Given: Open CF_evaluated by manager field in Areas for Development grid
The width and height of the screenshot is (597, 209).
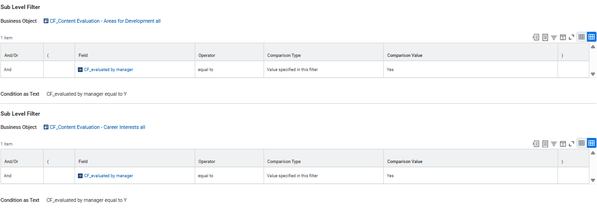Looking at the screenshot, I should 108,70.
